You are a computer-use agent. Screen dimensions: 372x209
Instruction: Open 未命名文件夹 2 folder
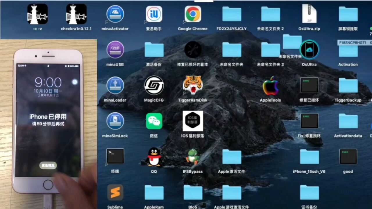pos(271,14)
